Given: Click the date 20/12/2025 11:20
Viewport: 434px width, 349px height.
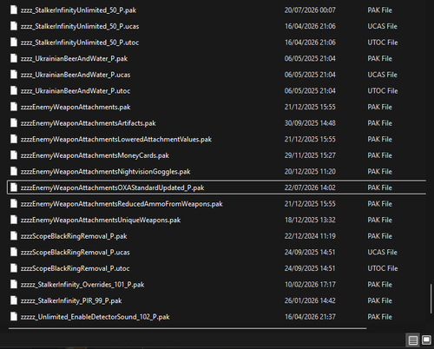Looking at the screenshot, I should click(x=310, y=172).
